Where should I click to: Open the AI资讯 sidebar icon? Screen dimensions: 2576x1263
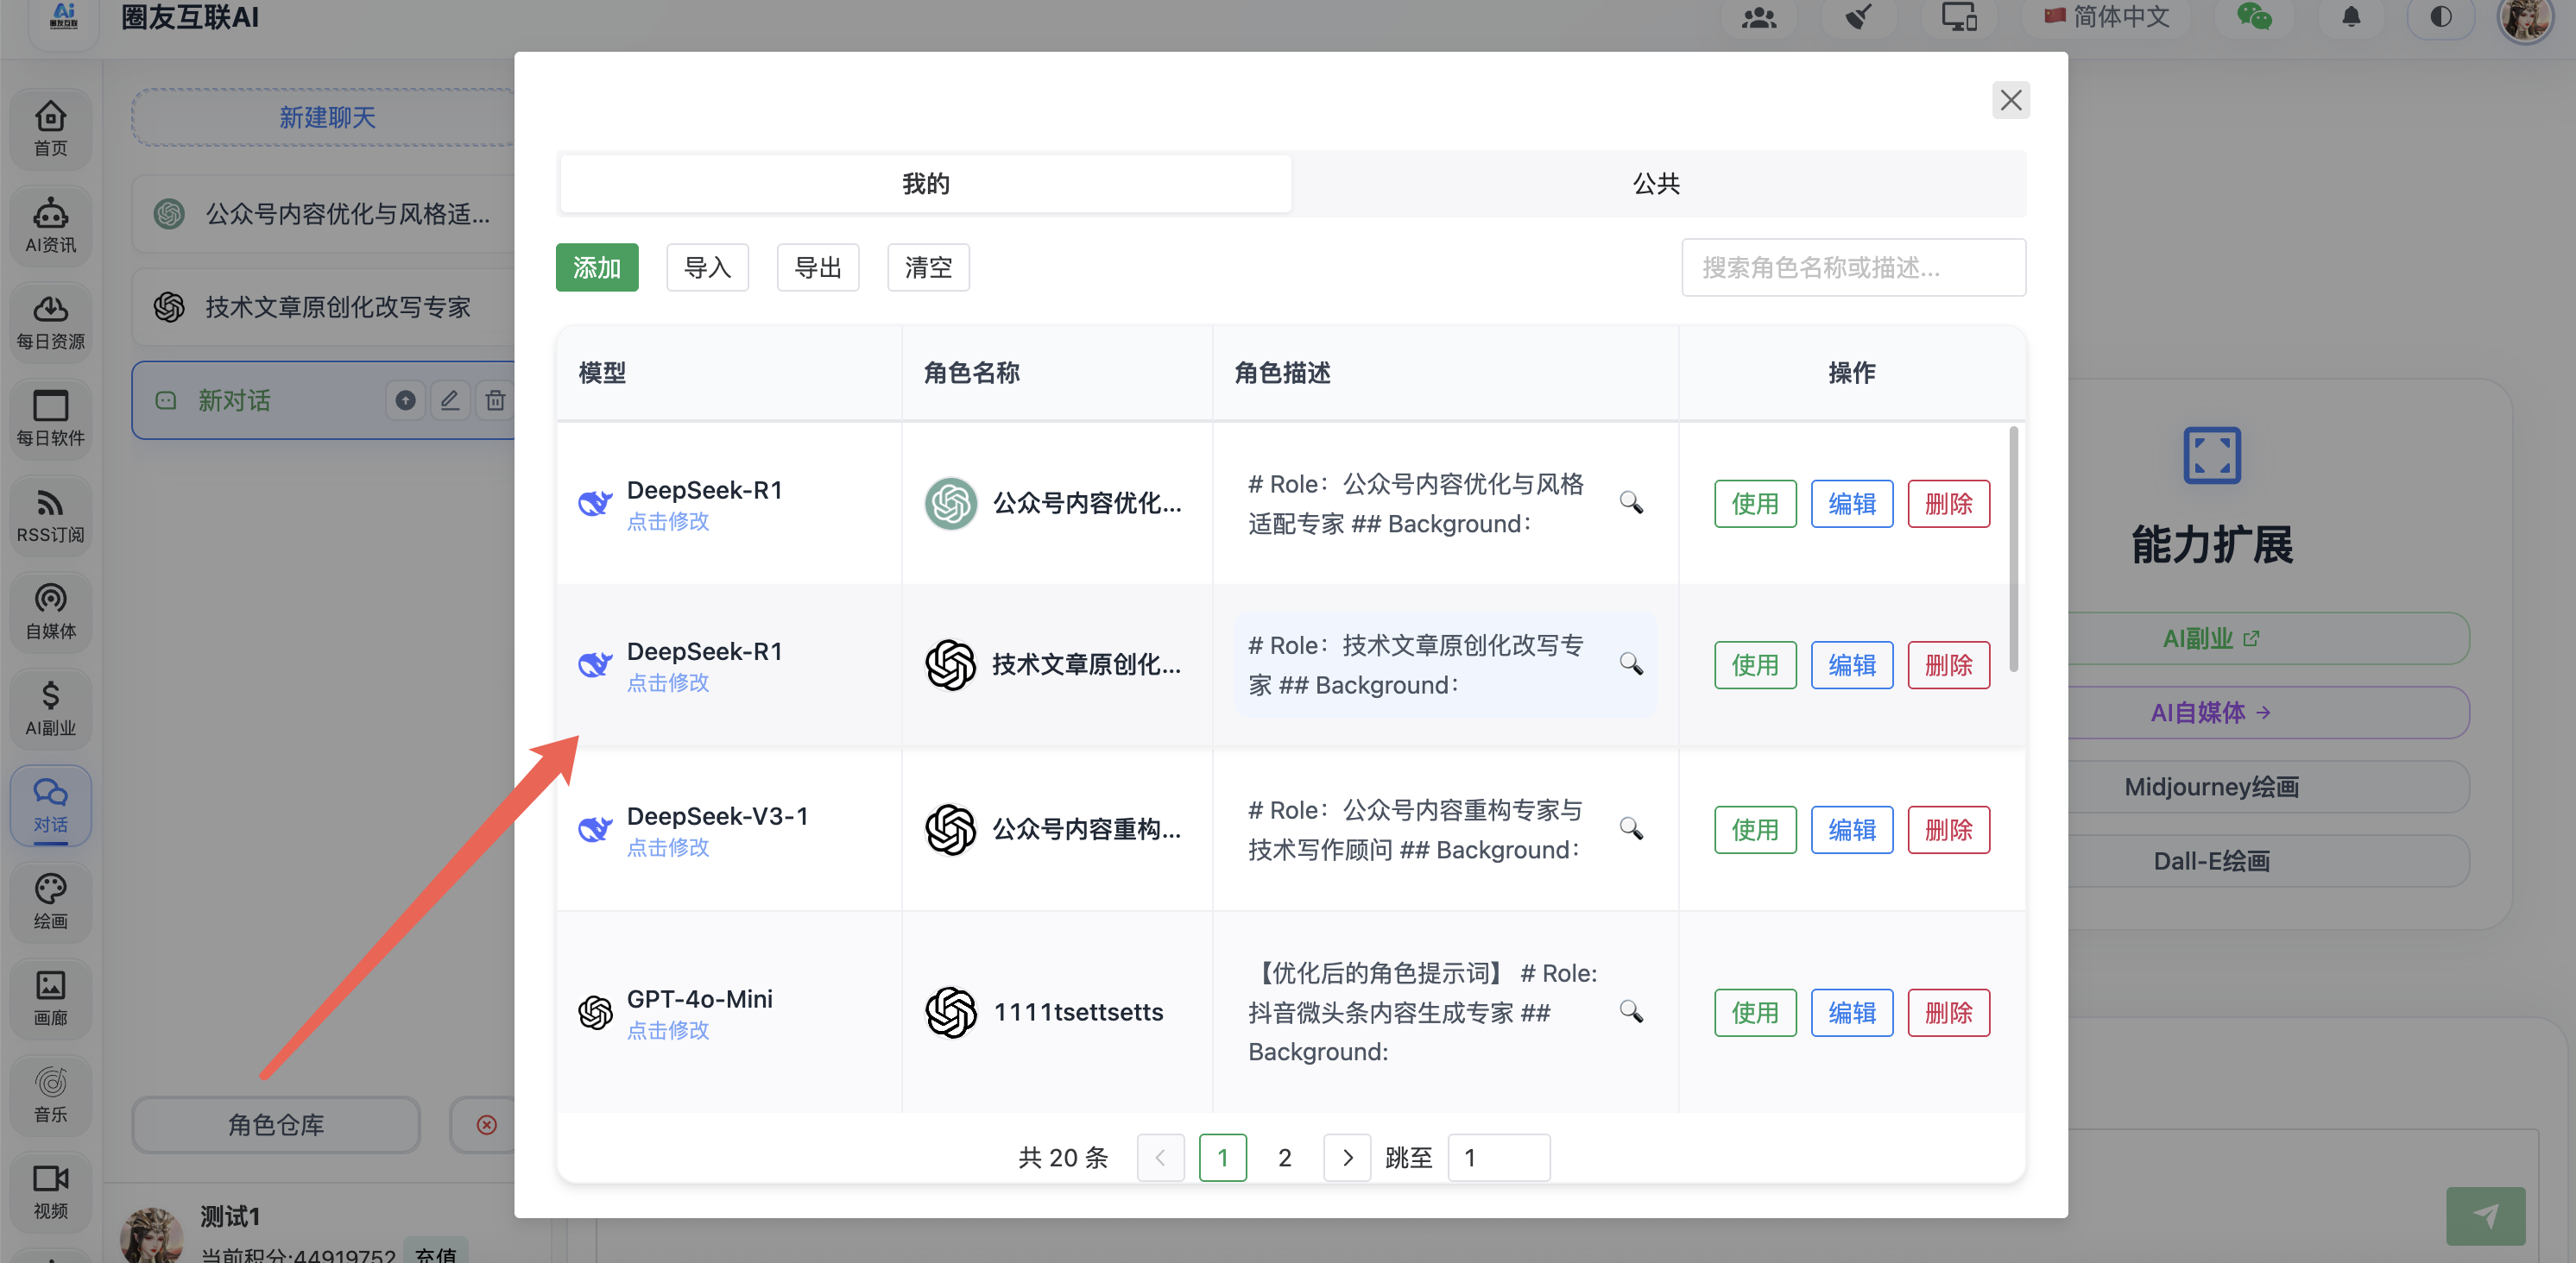coord(50,226)
